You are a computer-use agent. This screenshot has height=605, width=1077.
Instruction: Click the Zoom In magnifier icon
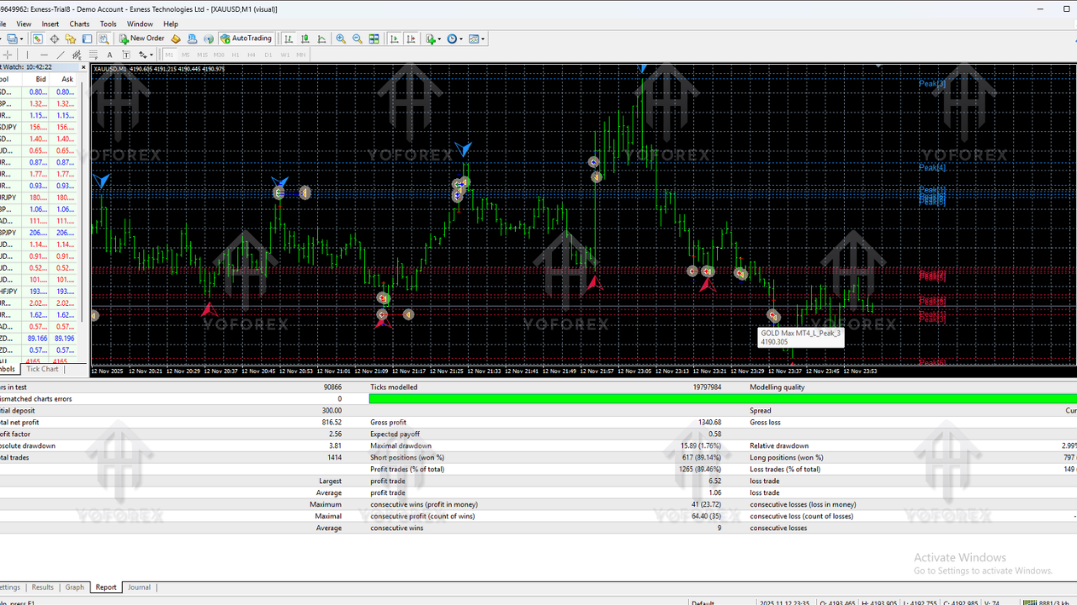(341, 39)
